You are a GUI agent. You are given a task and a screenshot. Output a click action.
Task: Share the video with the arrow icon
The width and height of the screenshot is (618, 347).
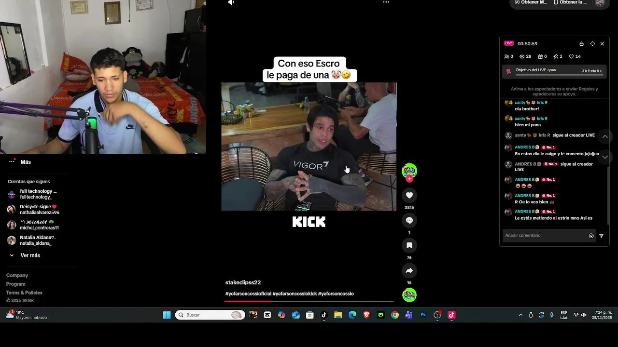409,270
